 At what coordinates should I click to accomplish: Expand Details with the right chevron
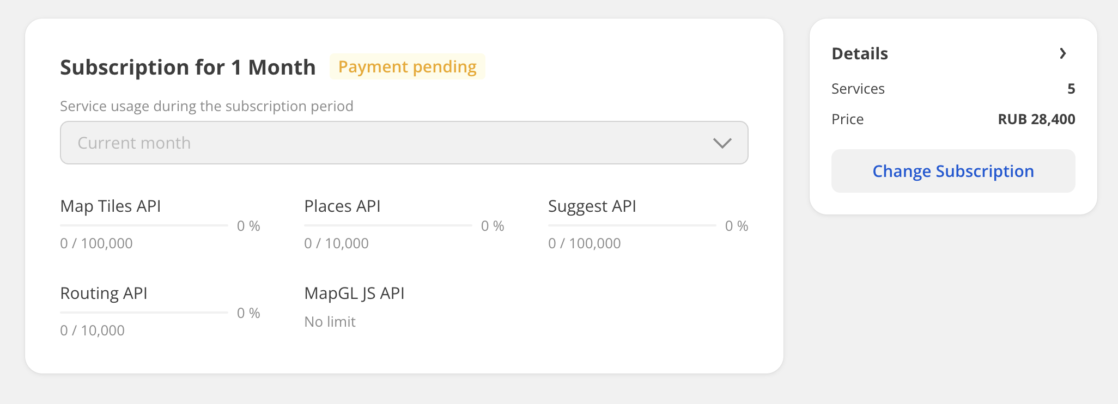[1062, 53]
